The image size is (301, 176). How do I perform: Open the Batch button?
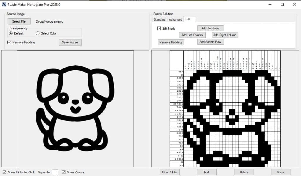[244, 172]
